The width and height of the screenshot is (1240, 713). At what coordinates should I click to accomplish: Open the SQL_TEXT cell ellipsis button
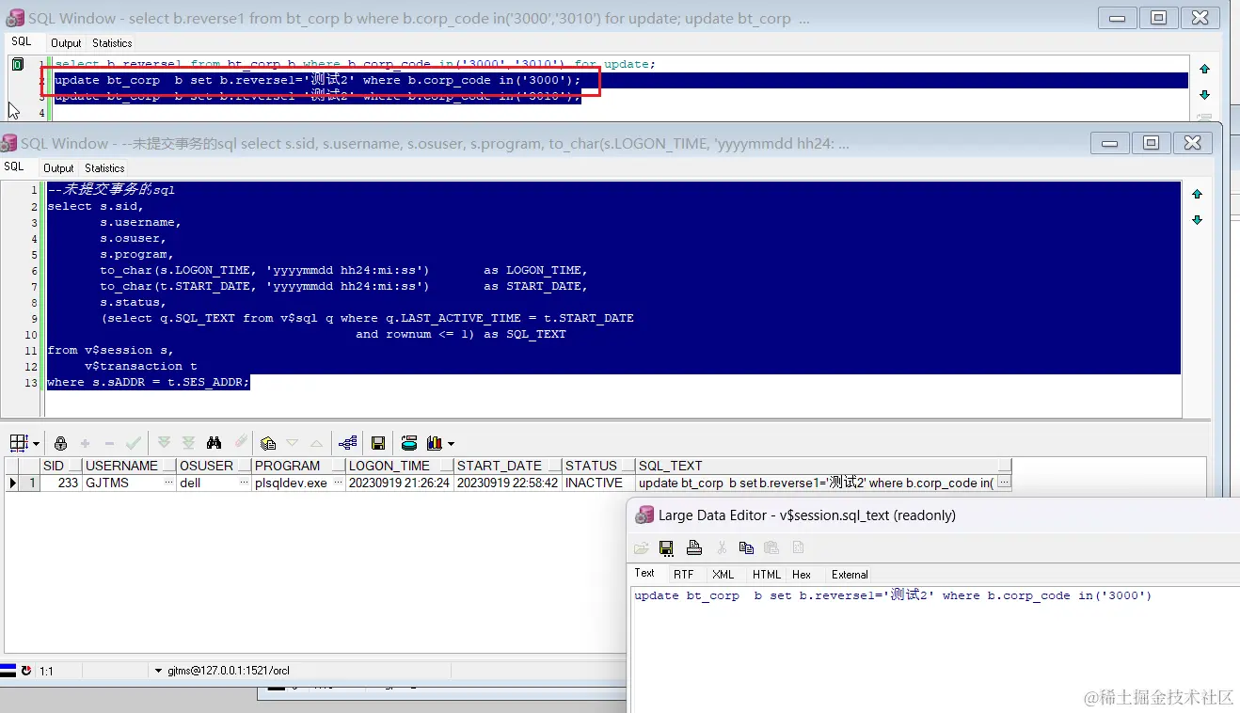(1004, 483)
